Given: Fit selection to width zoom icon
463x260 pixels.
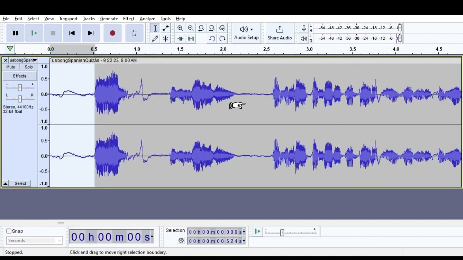Looking at the screenshot, I should coord(201,28).
